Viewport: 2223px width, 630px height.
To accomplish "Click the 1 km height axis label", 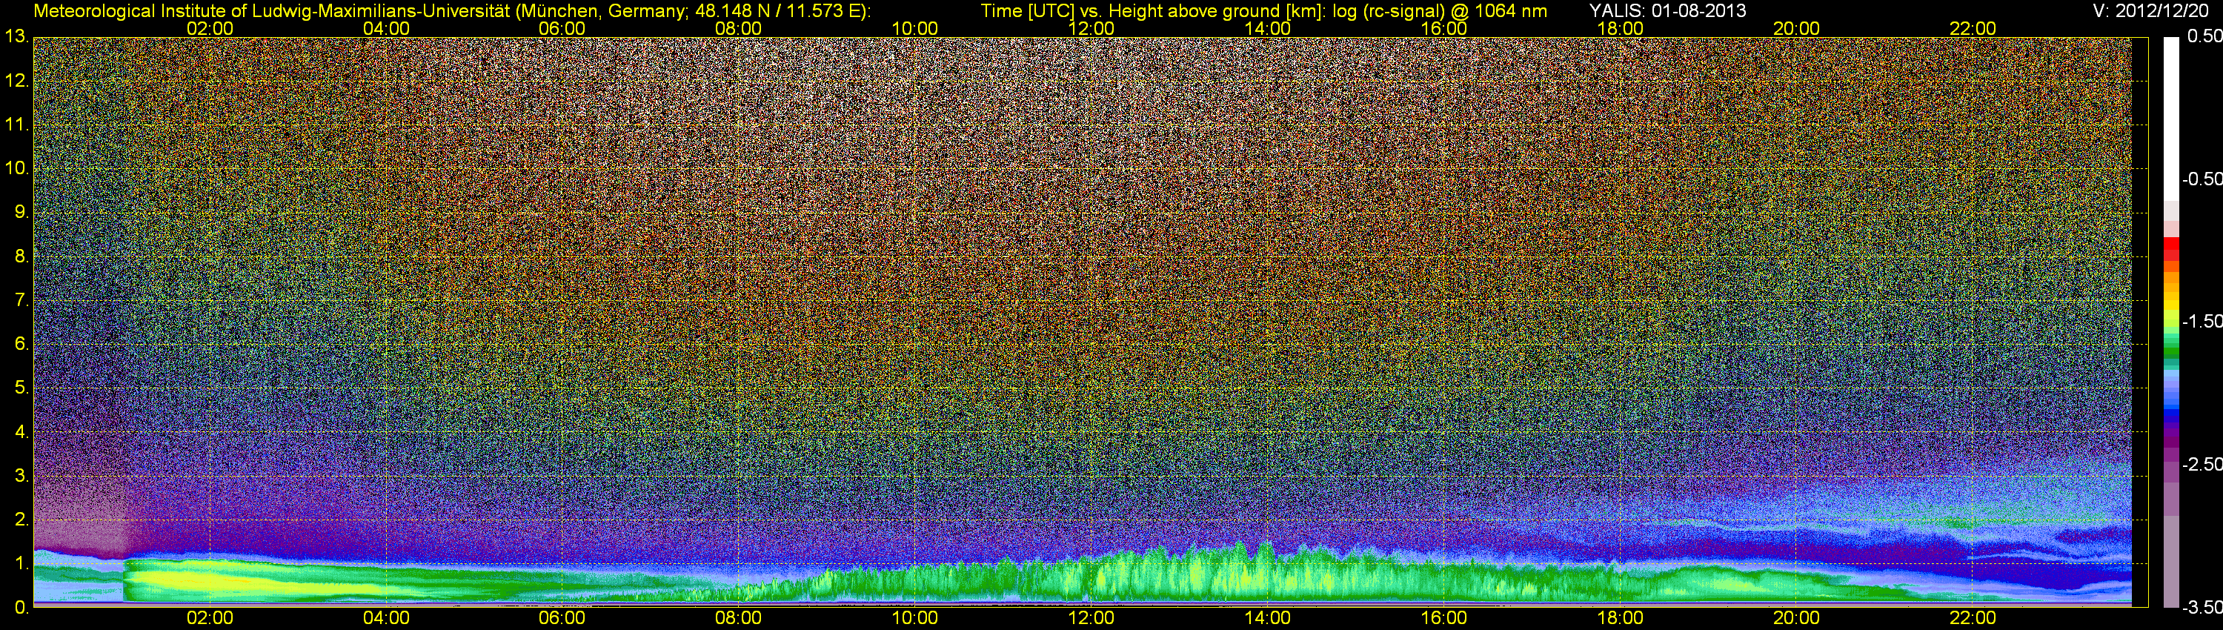I will click(21, 563).
